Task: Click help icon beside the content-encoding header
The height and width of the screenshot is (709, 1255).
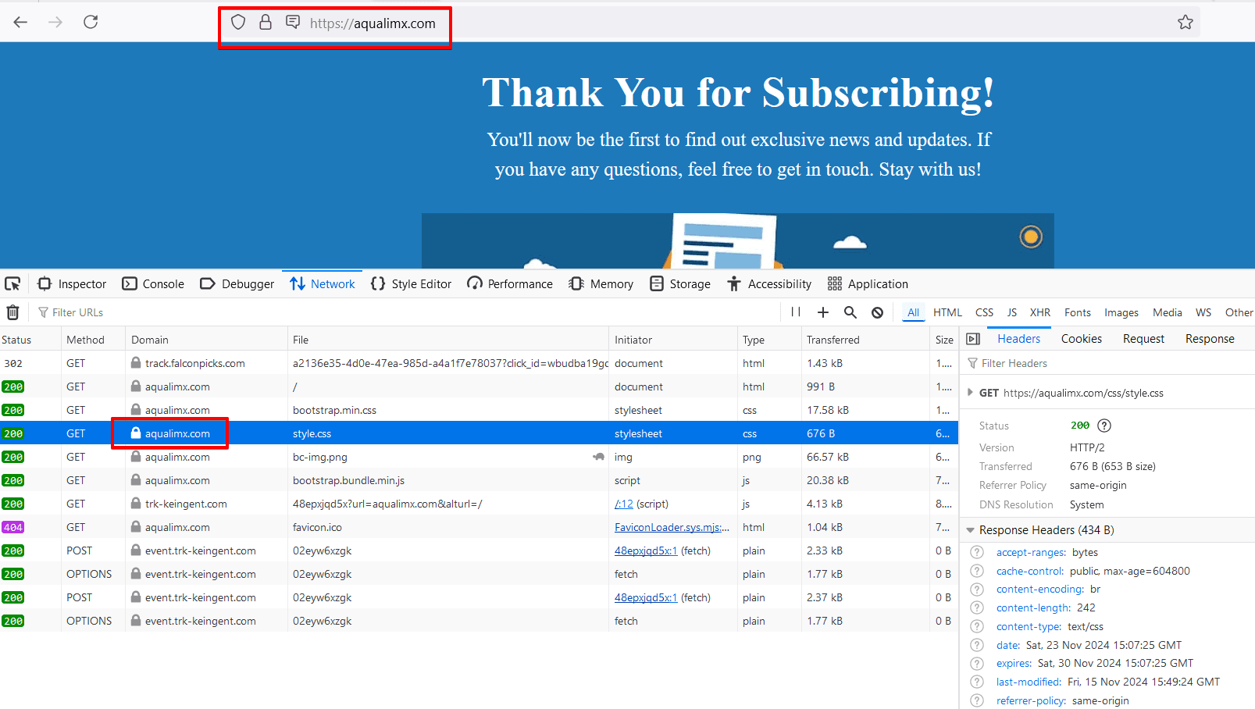Action: [977, 589]
